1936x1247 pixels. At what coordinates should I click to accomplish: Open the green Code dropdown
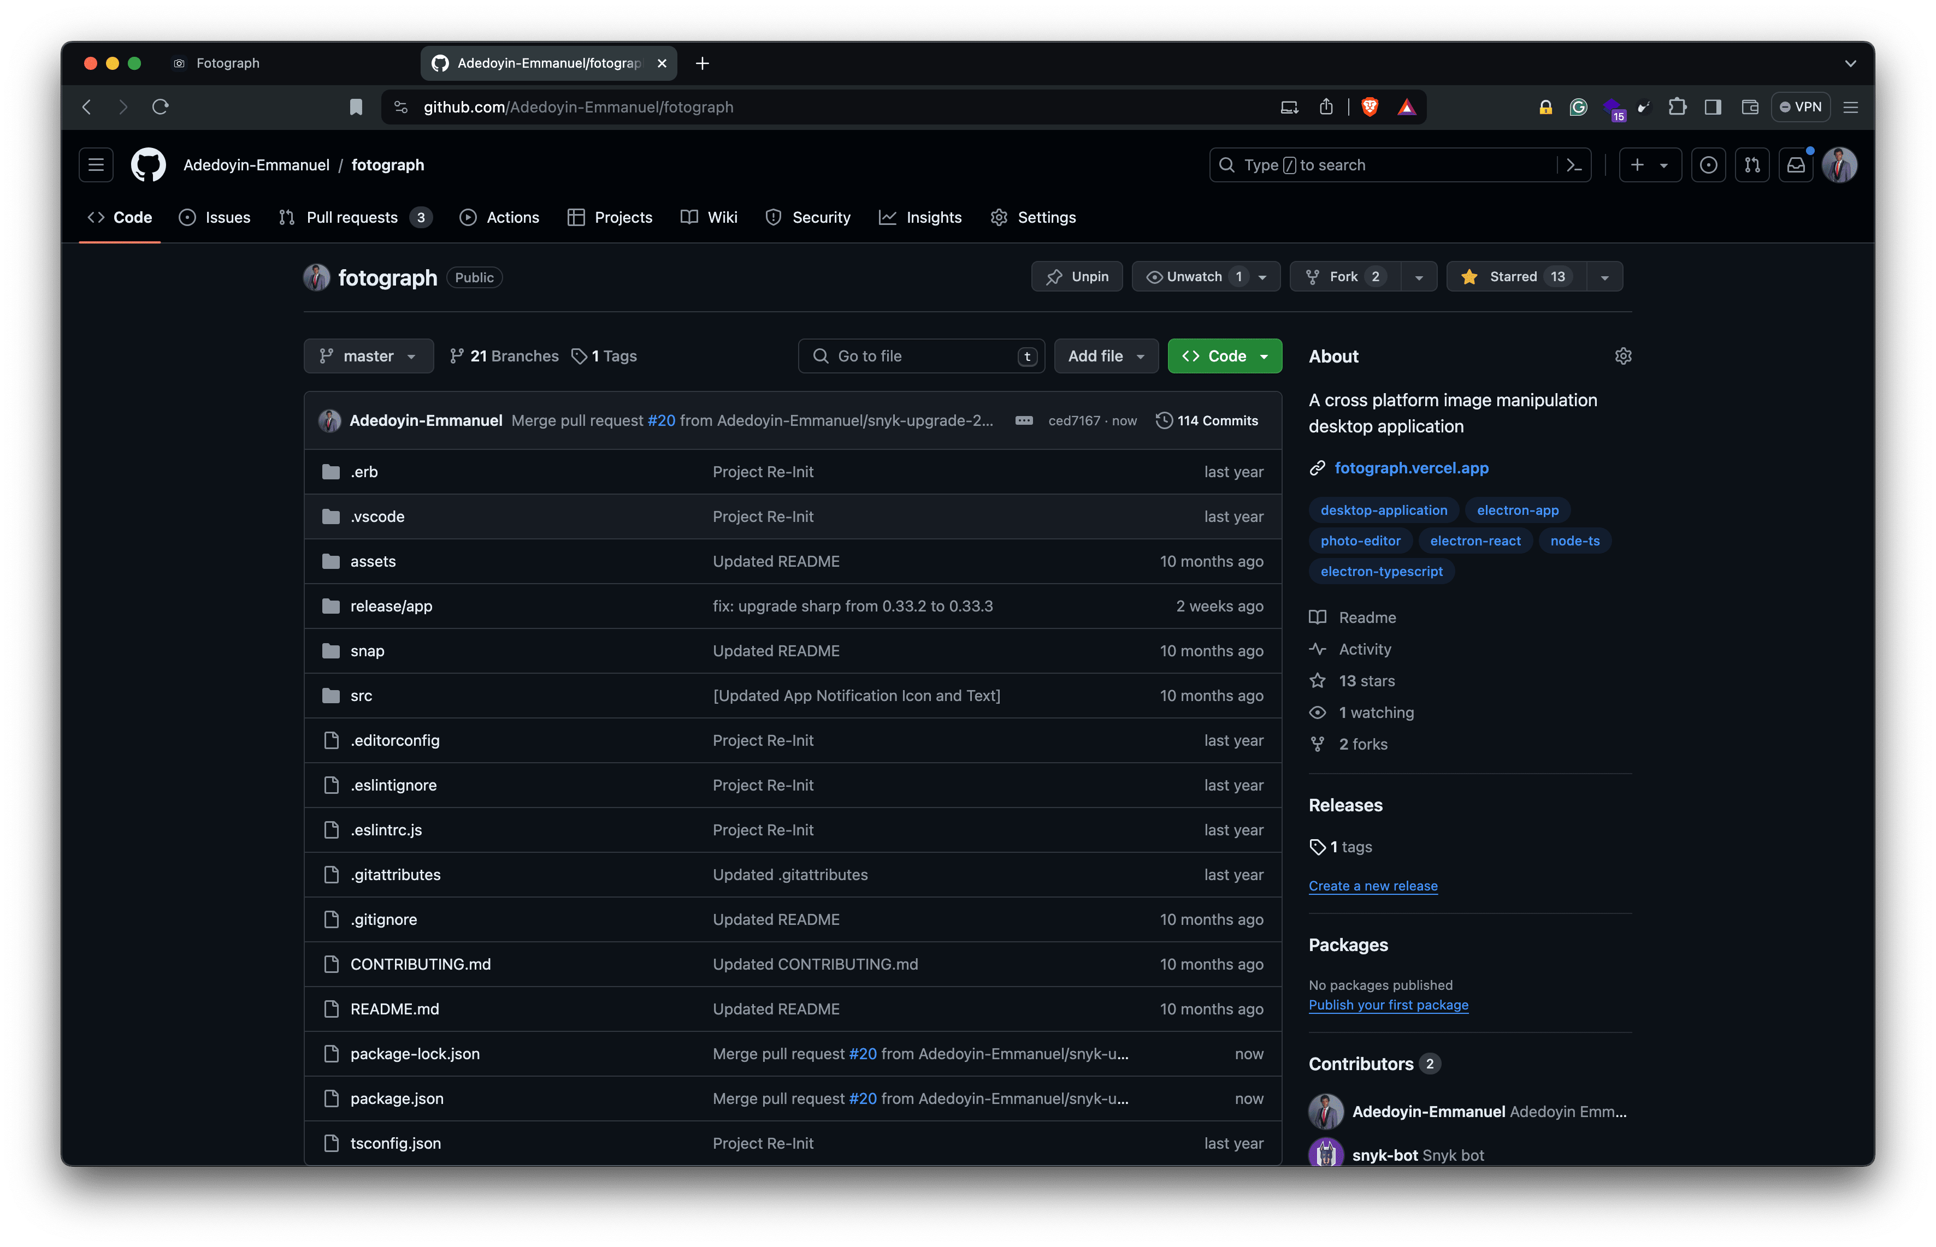(x=1224, y=357)
